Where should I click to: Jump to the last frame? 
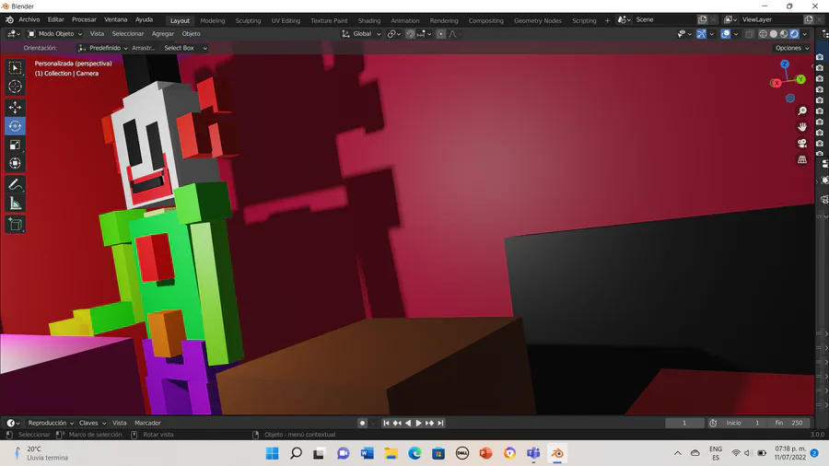440,423
